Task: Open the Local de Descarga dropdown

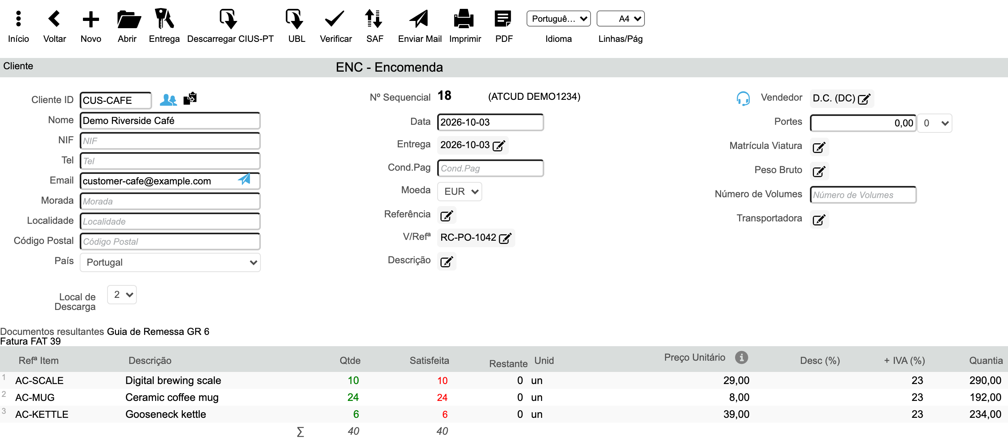Action: 122,295
